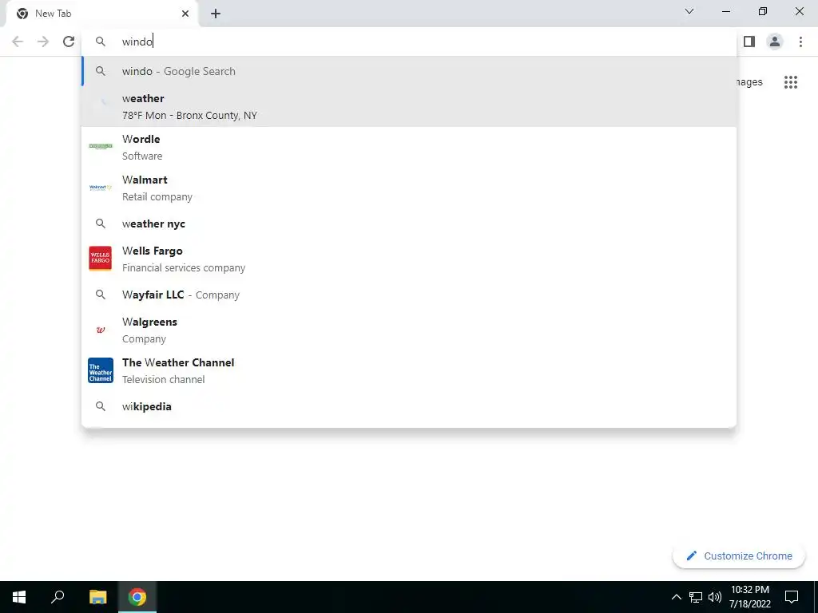Click the Wordle logo icon
This screenshot has height=613, width=818.
[100, 147]
